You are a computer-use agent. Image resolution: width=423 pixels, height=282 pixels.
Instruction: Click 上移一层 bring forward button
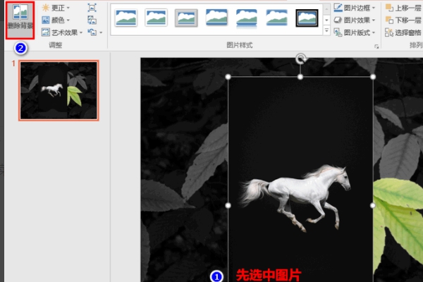[403, 8]
